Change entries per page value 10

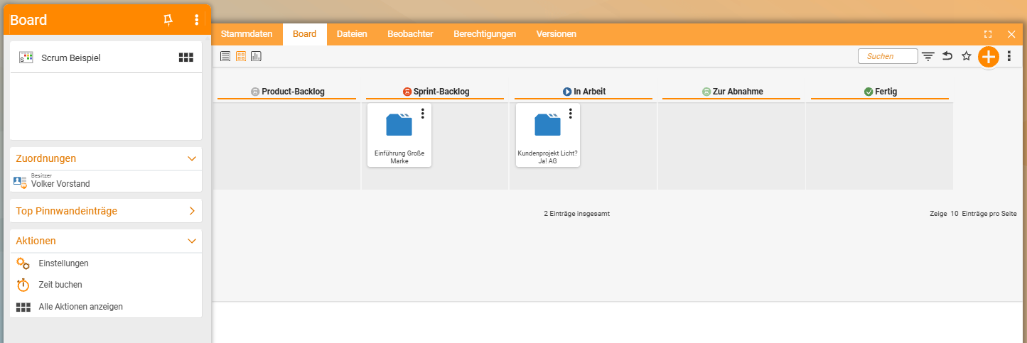click(x=955, y=214)
